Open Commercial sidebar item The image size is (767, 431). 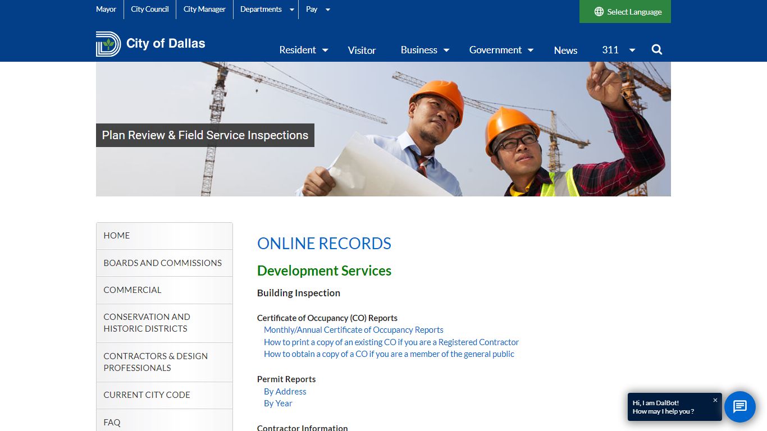click(x=165, y=290)
